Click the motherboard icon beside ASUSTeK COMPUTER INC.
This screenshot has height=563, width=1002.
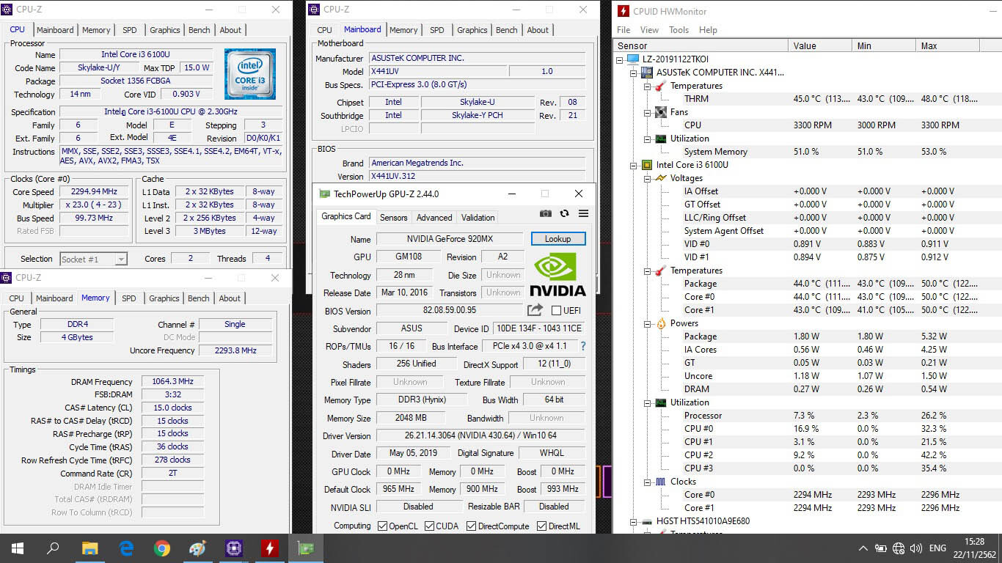click(648, 73)
